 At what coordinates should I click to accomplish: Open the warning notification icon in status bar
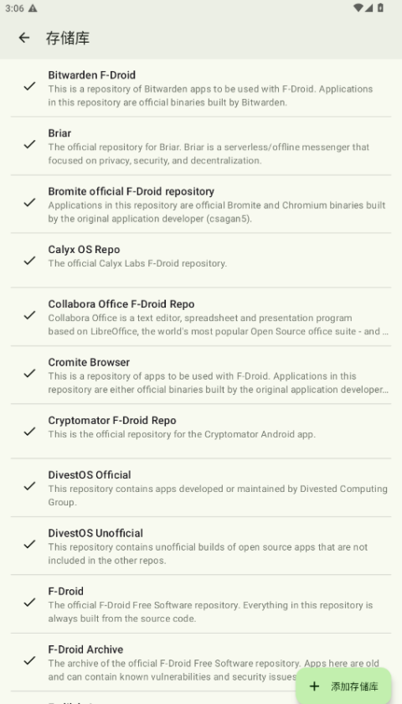[x=33, y=8]
